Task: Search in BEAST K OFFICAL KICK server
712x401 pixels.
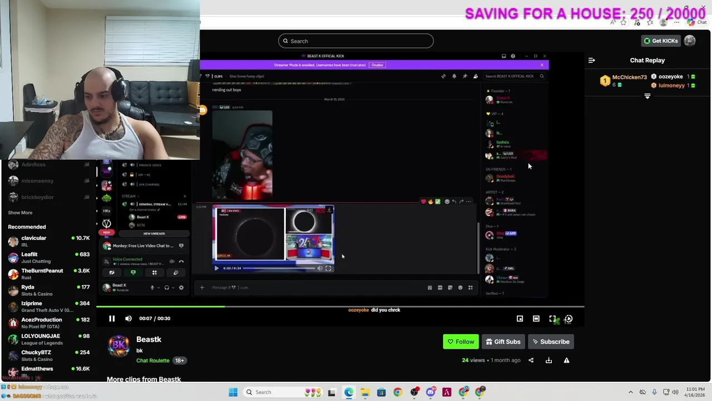Action: point(515,76)
